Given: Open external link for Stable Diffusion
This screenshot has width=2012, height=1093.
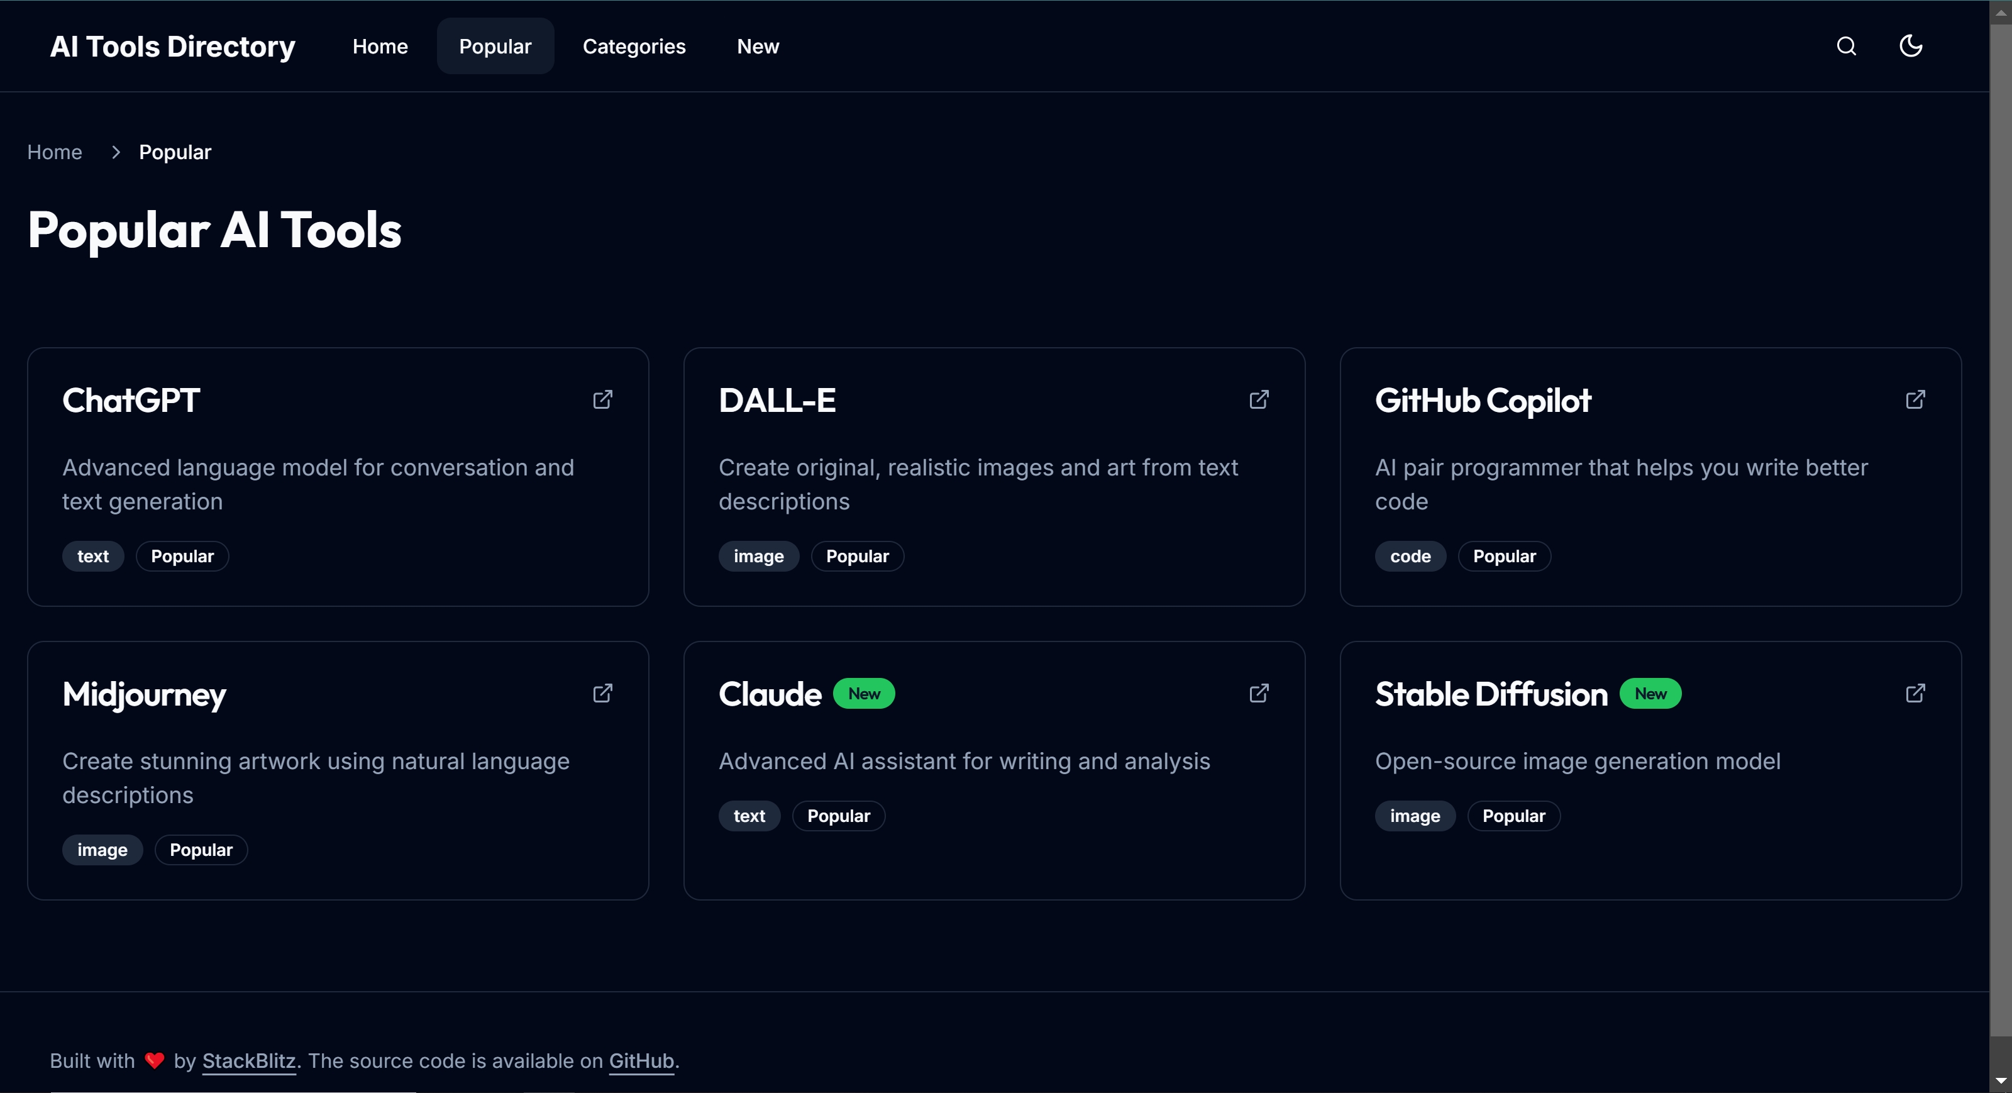Looking at the screenshot, I should tap(1916, 693).
